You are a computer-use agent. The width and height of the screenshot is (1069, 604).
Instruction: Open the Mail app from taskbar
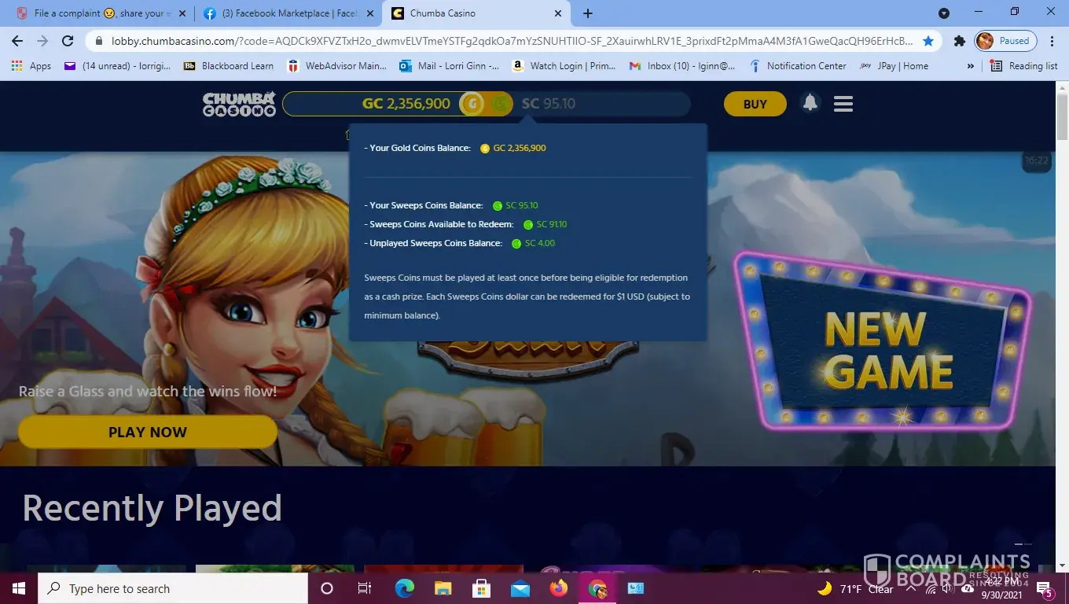point(520,588)
